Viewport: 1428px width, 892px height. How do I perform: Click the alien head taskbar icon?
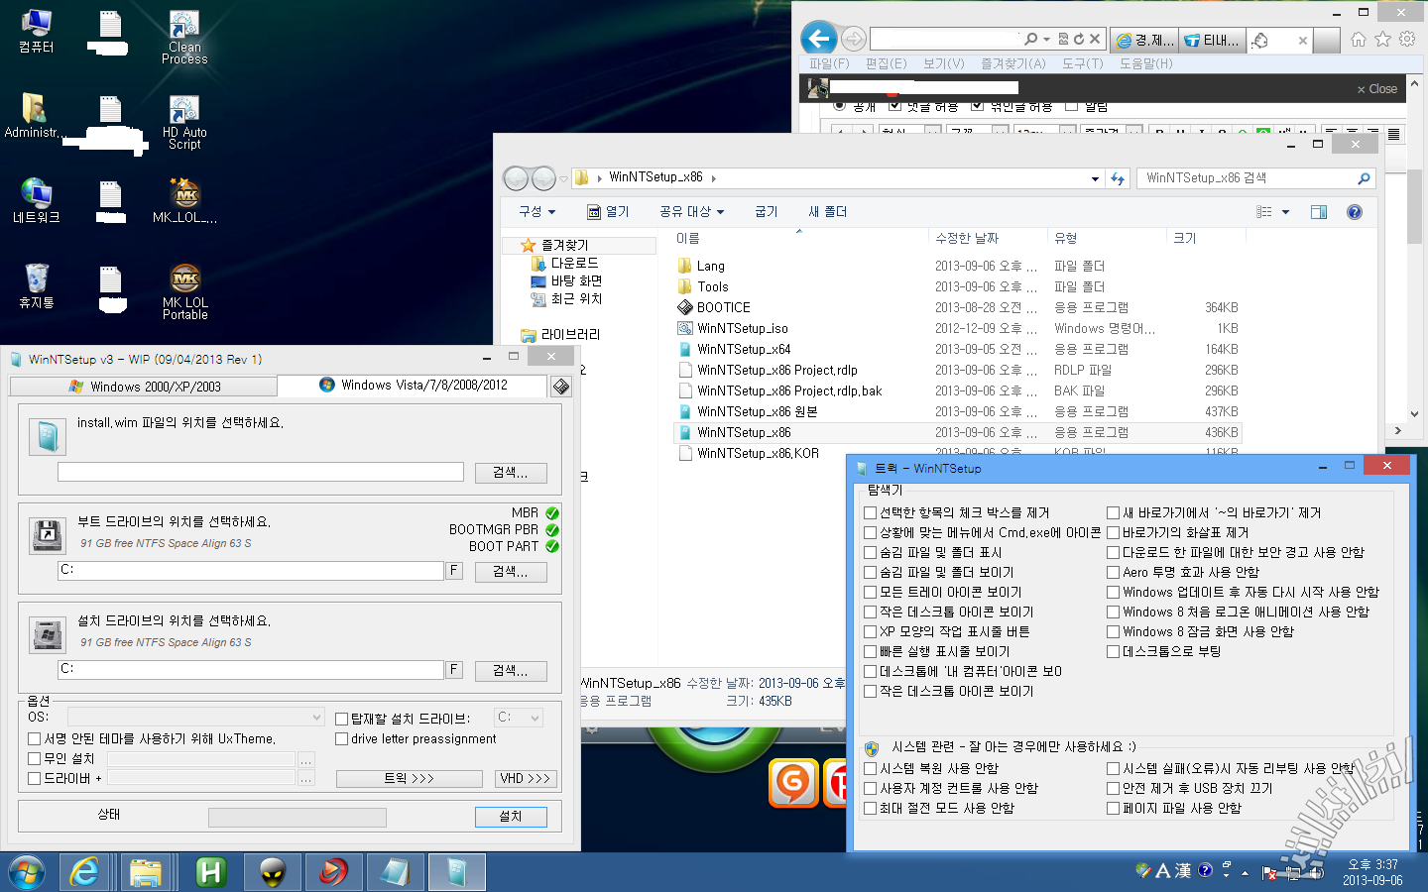[272, 872]
